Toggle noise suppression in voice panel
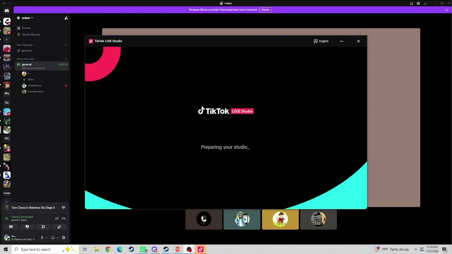This screenshot has height=254, width=452. pyautogui.click(x=57, y=219)
